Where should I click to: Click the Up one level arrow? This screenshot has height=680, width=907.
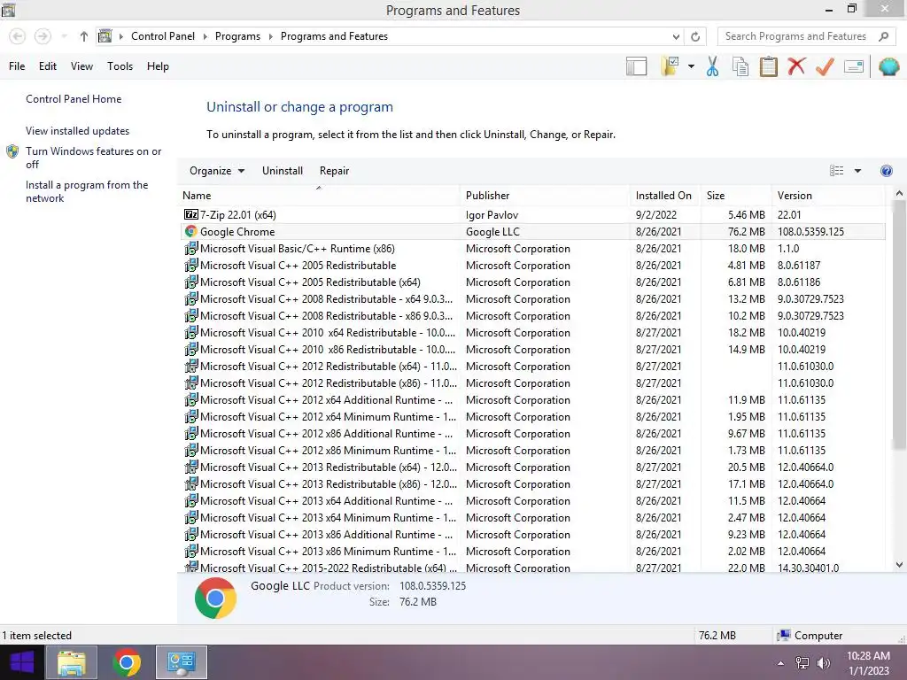(x=84, y=36)
